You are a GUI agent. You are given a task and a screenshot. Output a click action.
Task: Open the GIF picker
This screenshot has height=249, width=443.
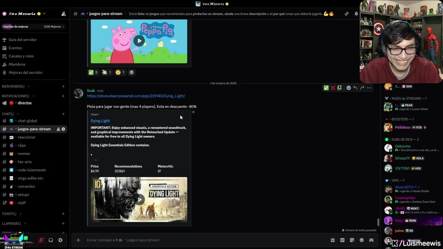(342, 240)
